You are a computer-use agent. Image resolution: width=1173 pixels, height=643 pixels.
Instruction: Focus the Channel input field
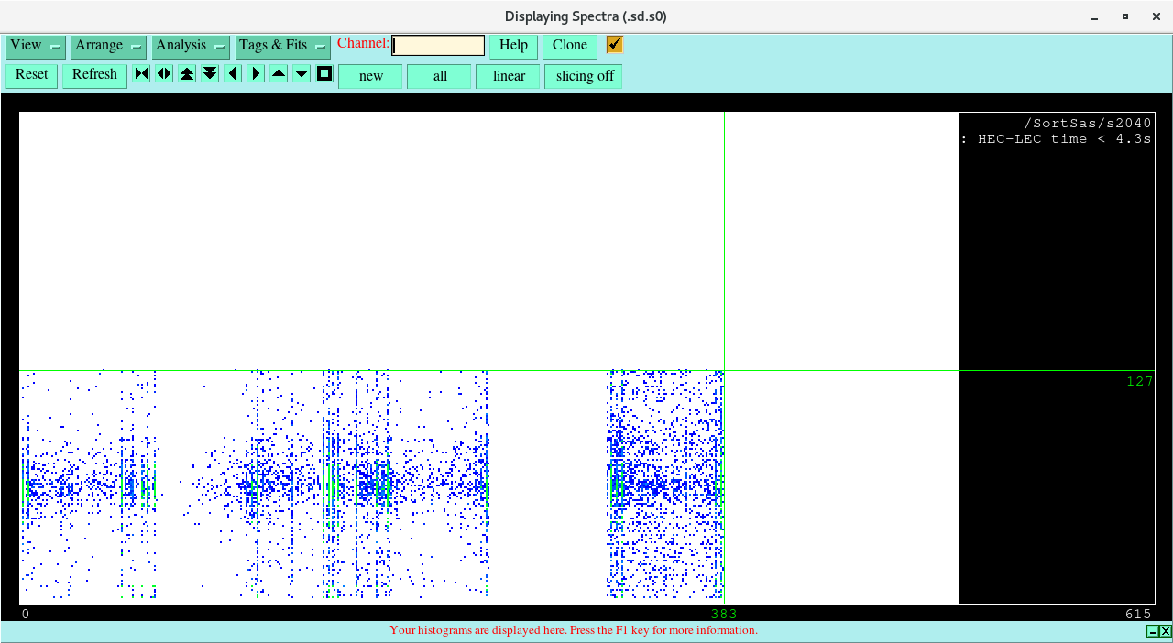point(438,46)
